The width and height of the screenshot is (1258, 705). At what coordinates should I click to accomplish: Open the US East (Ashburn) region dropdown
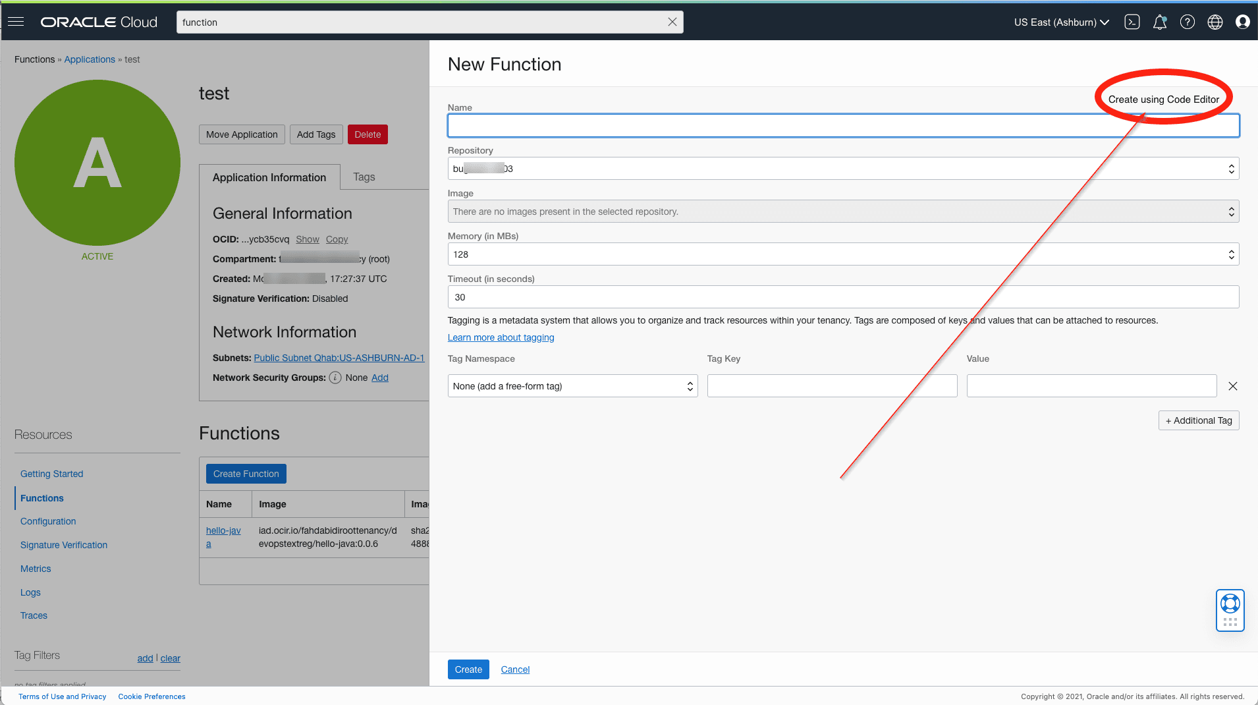click(1061, 22)
